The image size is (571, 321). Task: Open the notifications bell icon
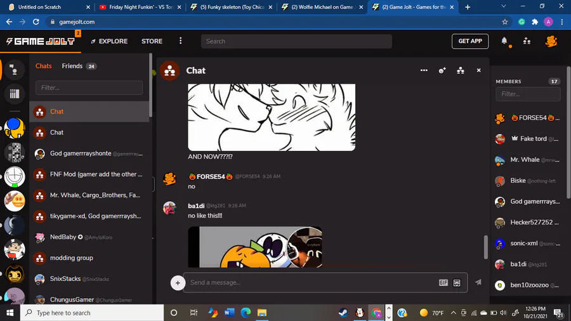coord(504,41)
